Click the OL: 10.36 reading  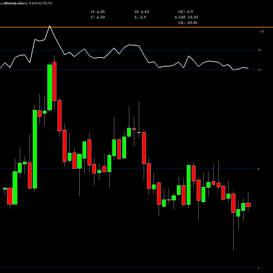(188, 23)
